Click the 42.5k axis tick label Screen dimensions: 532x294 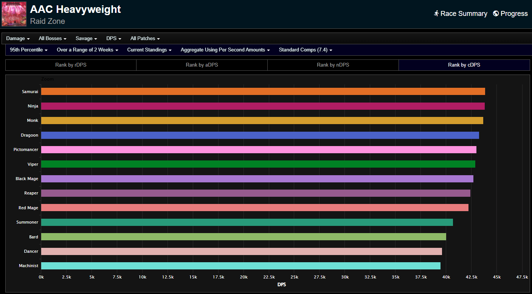pos(472,277)
